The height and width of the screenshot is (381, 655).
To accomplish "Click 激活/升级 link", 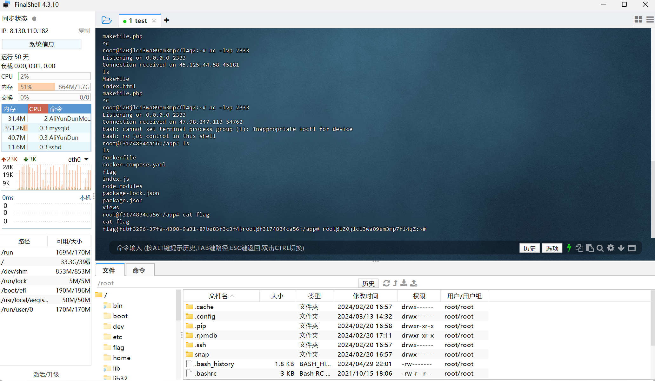I will 46,374.
